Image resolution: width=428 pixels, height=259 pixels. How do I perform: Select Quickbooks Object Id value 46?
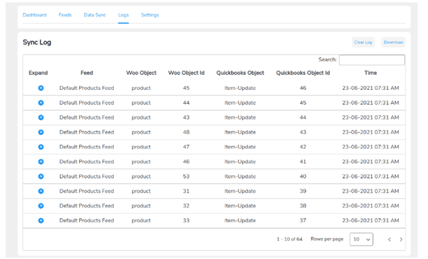click(303, 88)
